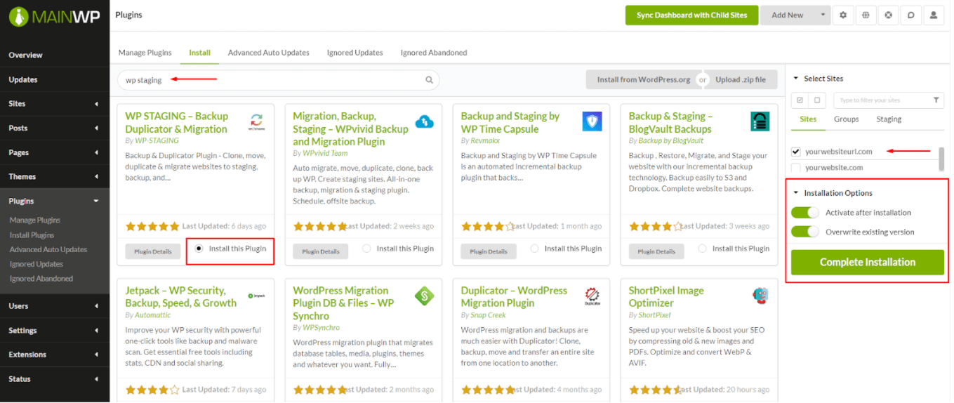Click the WP Synchro green plugin icon
The image size is (954, 403).
[424, 296]
